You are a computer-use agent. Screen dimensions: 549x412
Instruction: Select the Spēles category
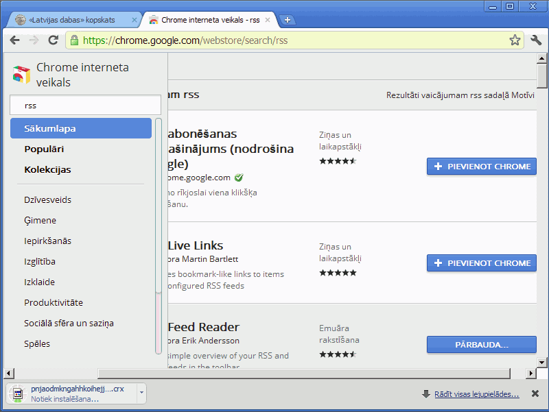pyautogui.click(x=37, y=344)
